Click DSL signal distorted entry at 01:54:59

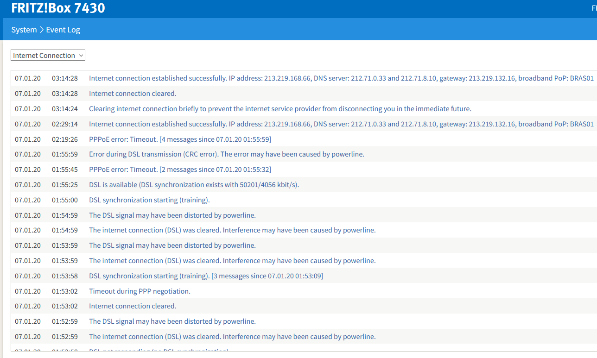[x=172, y=215]
